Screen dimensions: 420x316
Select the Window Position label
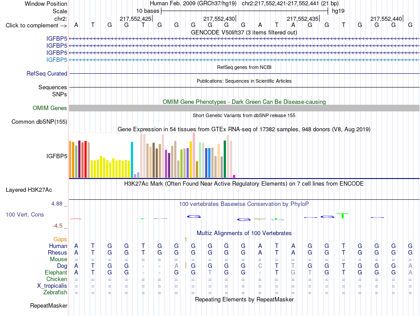pos(46,4)
